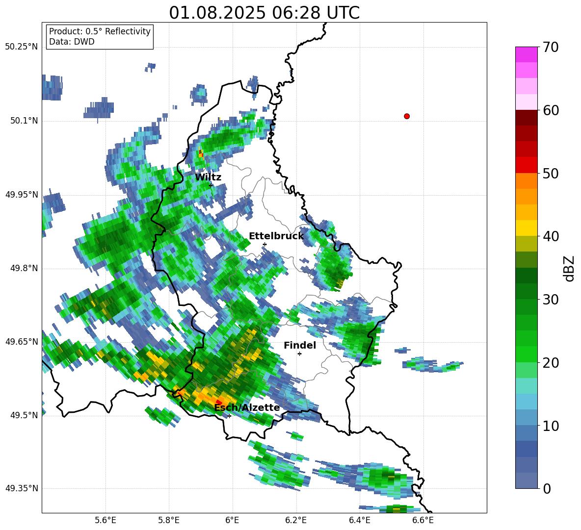
Task: Click the orange-red echo cell above Wiltz
Action: tap(201, 153)
